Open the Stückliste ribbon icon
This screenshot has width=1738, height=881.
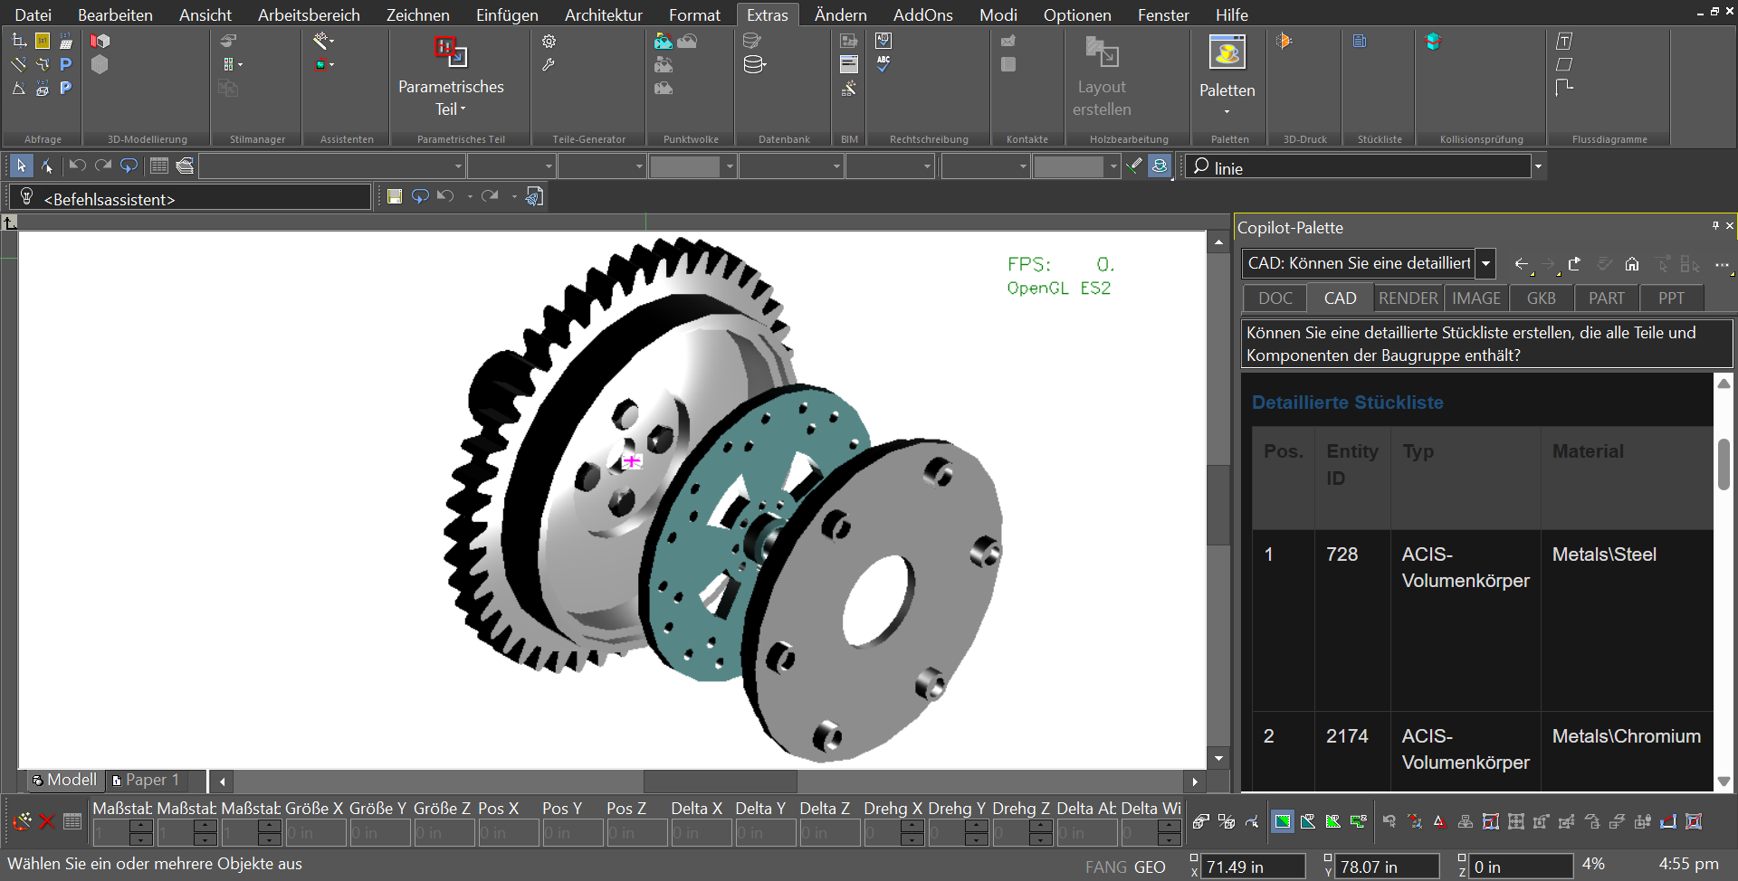point(1360,42)
